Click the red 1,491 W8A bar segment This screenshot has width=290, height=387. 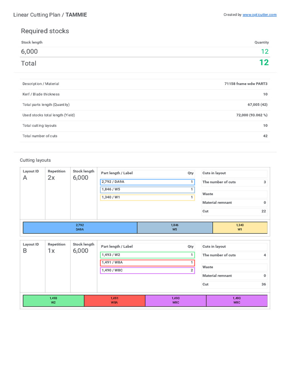coord(114,300)
